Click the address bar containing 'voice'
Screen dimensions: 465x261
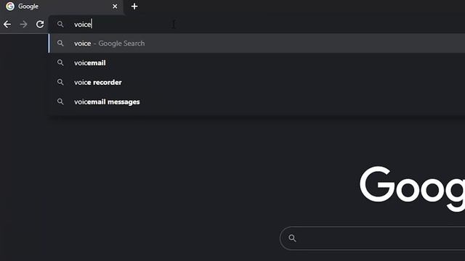click(256, 24)
